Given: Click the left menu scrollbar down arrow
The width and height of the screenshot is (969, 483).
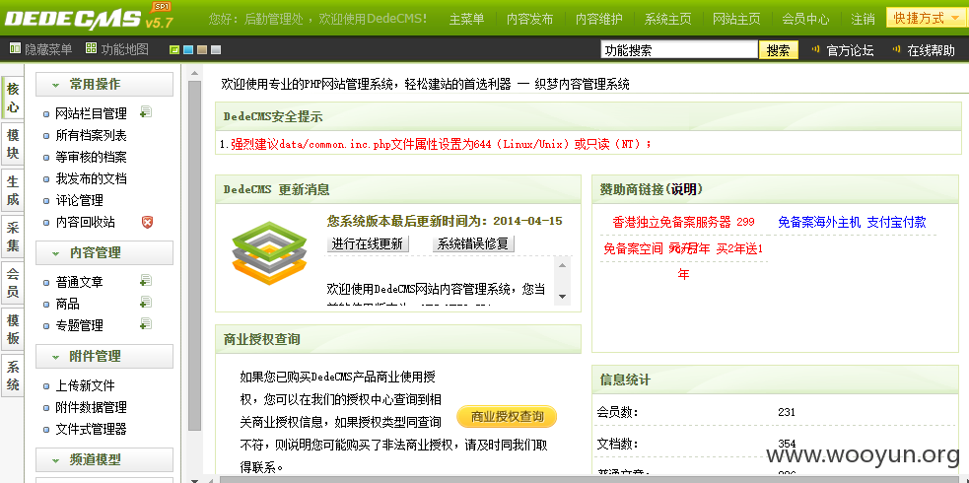Looking at the screenshot, I should [194, 479].
